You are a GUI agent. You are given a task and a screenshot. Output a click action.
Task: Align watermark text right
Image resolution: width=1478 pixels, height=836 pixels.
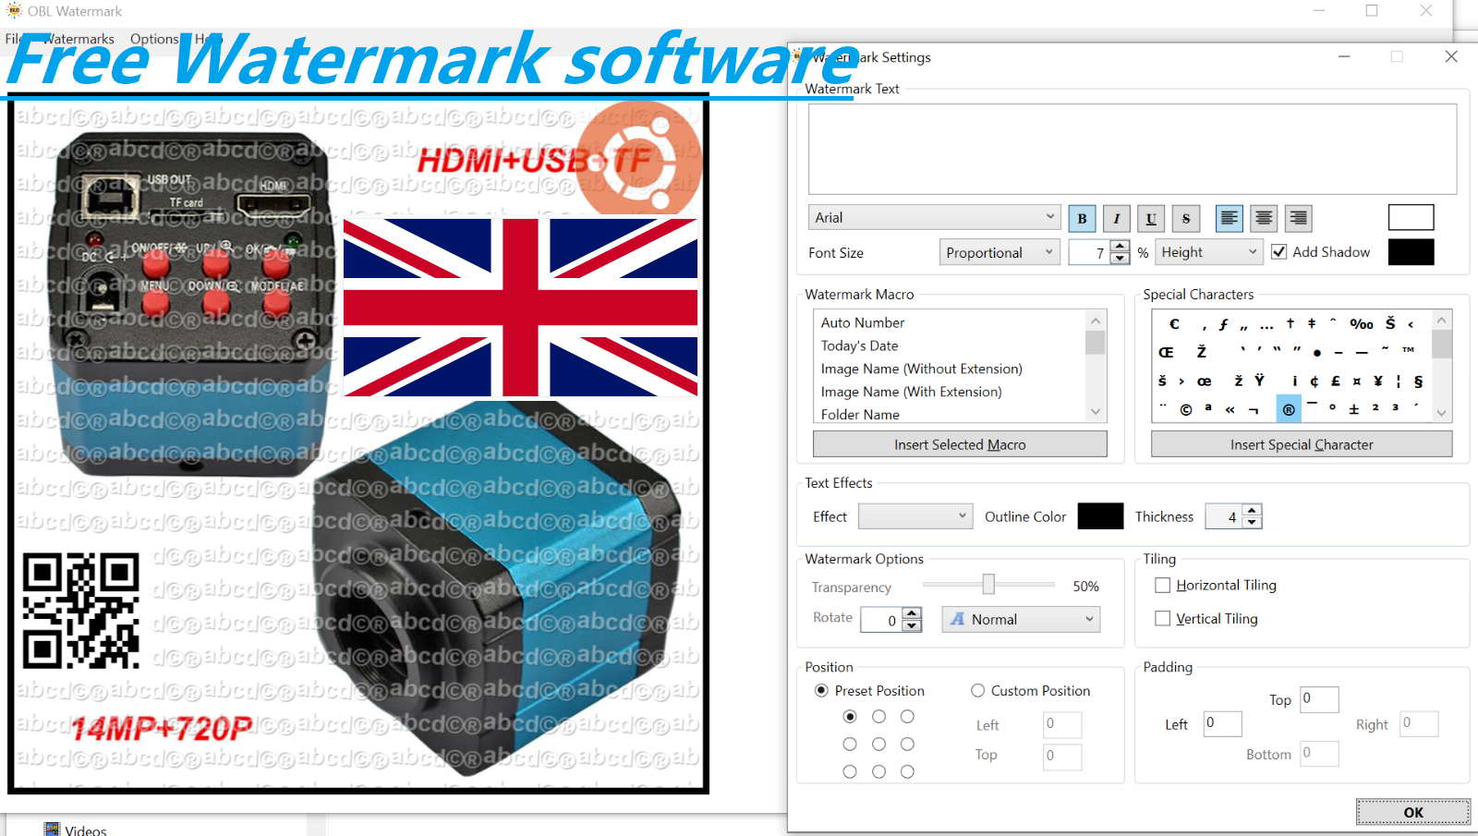pyautogui.click(x=1298, y=219)
